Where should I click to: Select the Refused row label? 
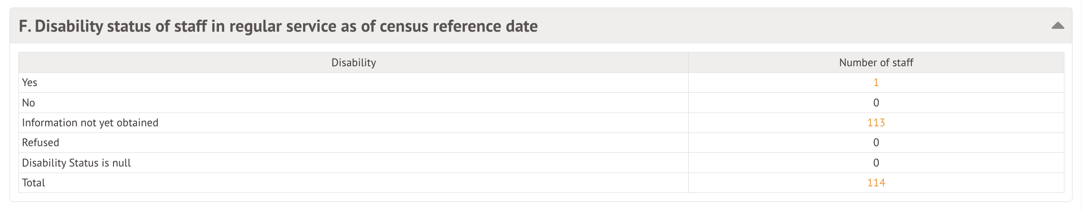point(40,142)
